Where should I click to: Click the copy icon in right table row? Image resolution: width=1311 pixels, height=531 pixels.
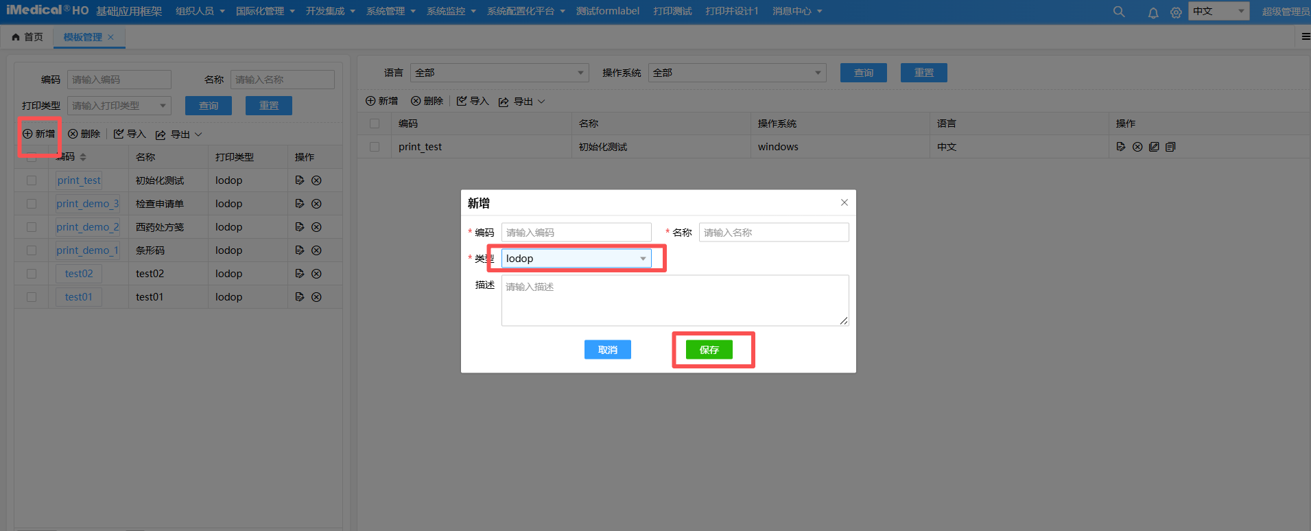click(x=1170, y=147)
